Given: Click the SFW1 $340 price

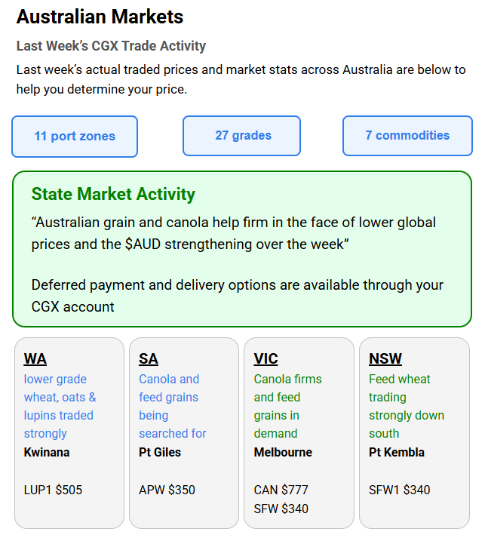Looking at the screenshot, I should (400, 490).
